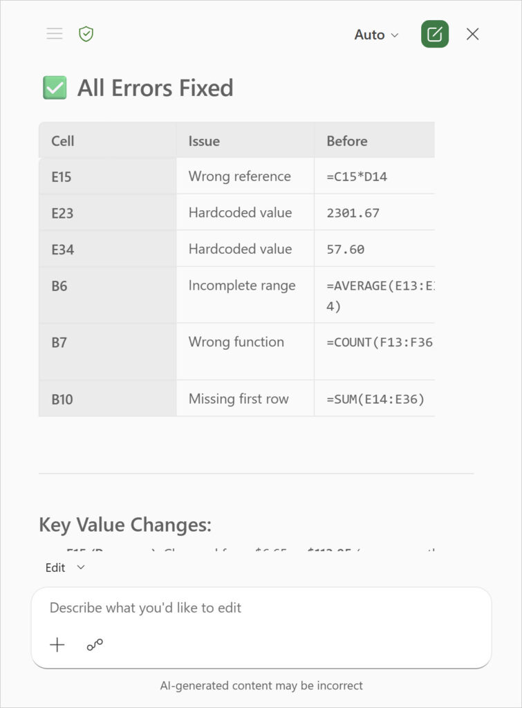
Task: Click the E23 row cell label
Action: 62,213
